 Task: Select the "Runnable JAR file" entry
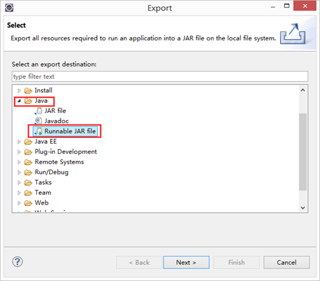pos(70,131)
